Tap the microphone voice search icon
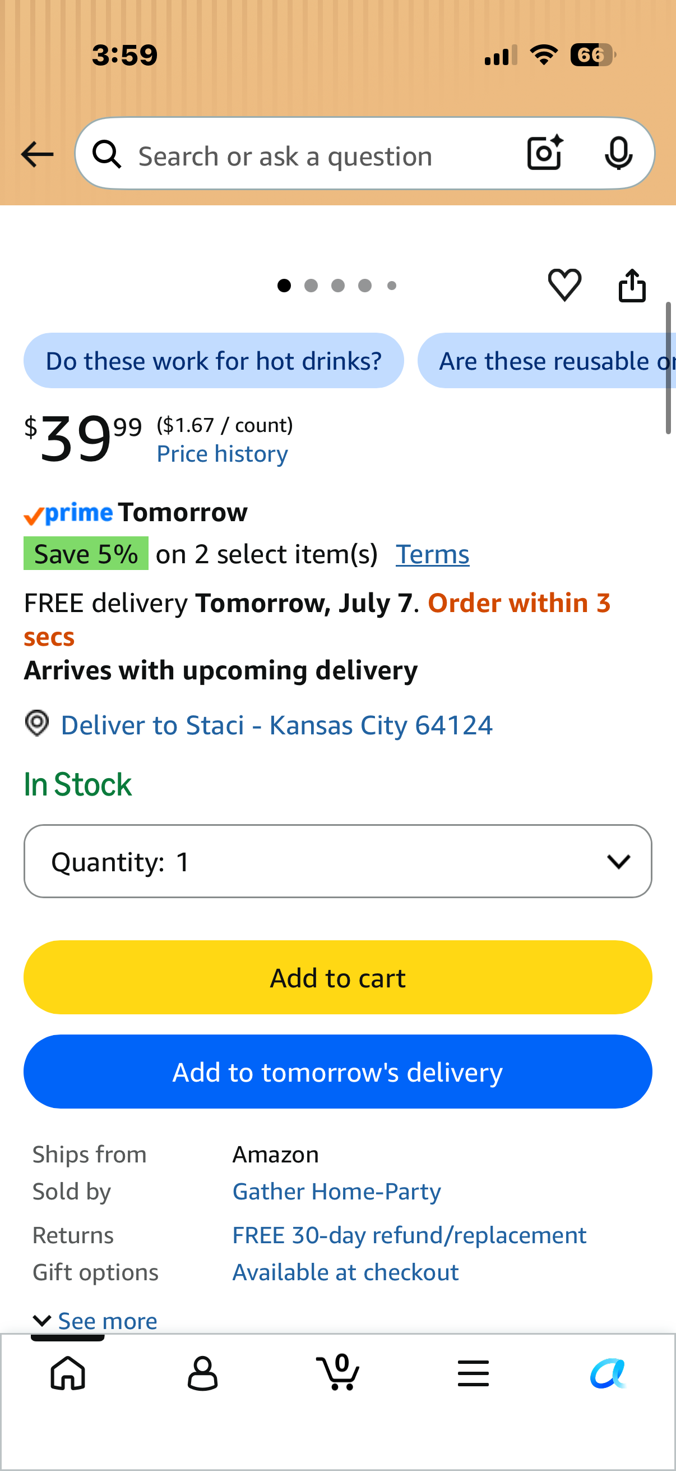 click(618, 153)
